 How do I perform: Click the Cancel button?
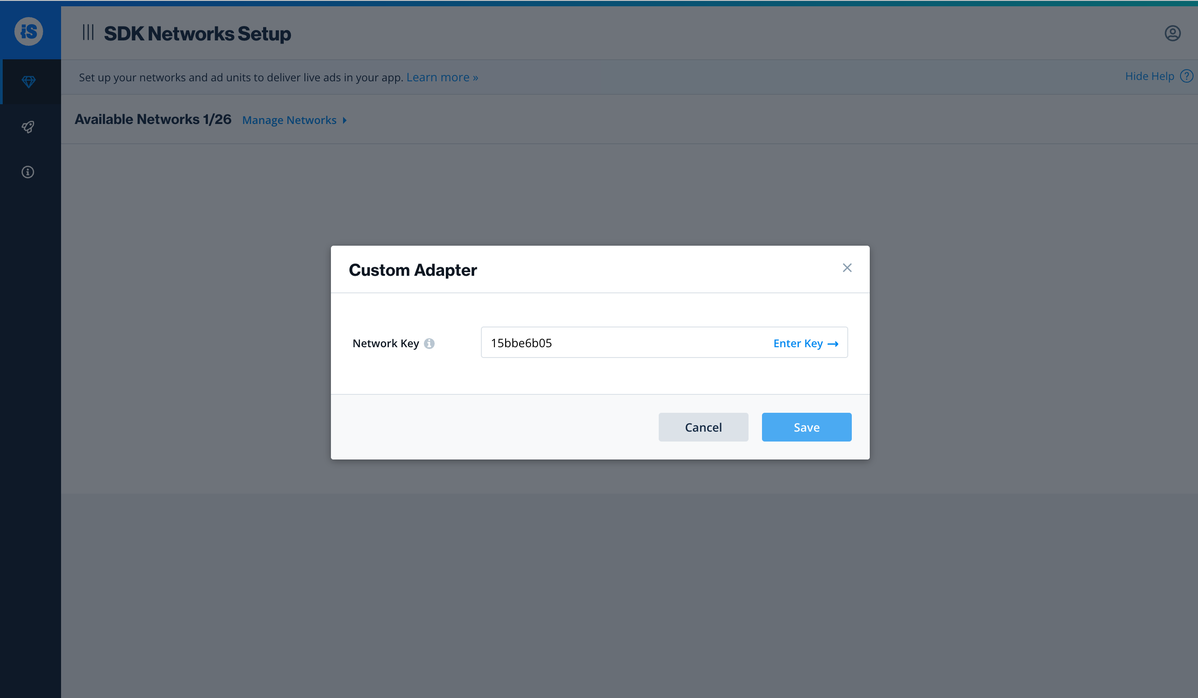tap(703, 427)
